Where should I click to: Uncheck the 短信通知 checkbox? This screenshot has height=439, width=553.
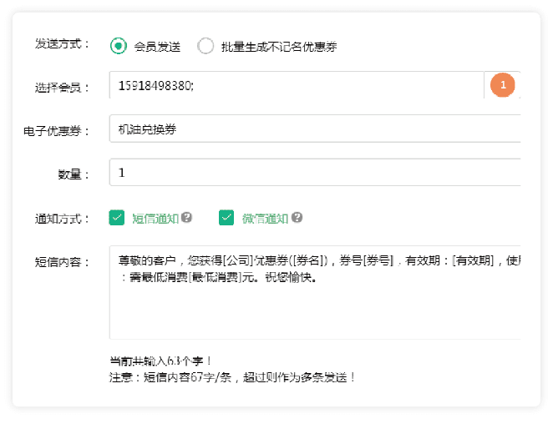(x=117, y=218)
